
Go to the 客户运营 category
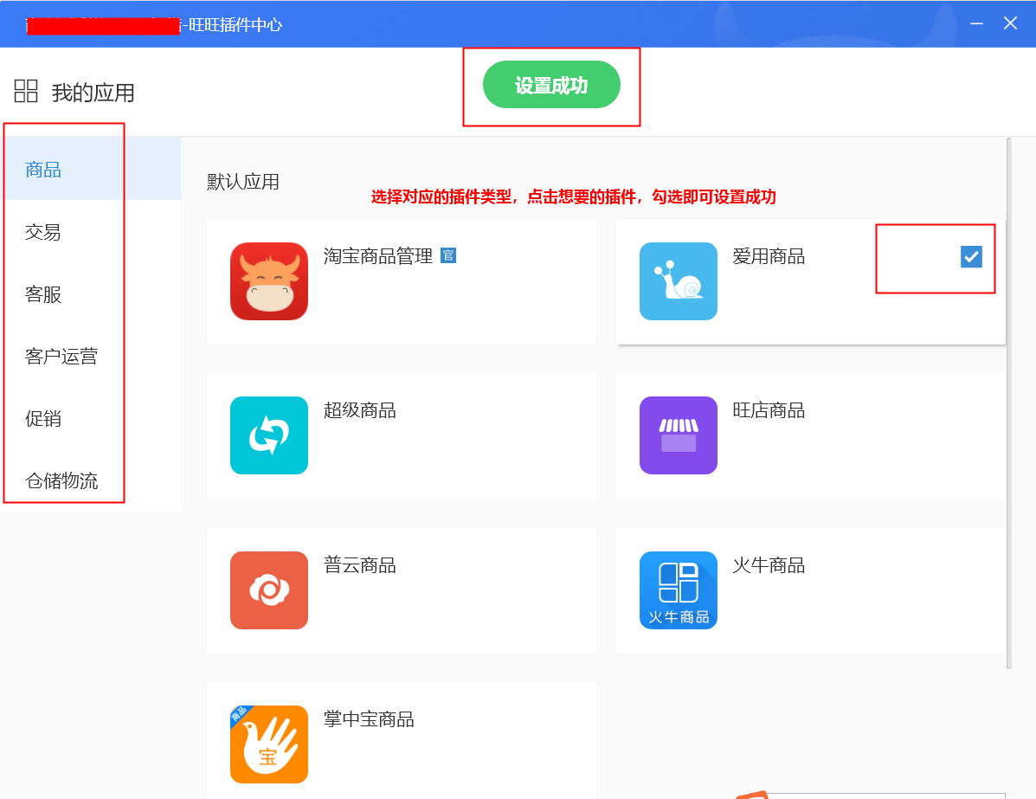click(x=61, y=357)
